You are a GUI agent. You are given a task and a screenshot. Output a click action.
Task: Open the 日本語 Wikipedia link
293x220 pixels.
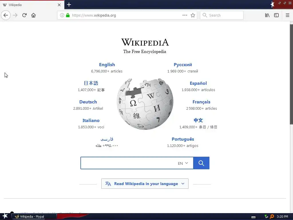(x=91, y=83)
